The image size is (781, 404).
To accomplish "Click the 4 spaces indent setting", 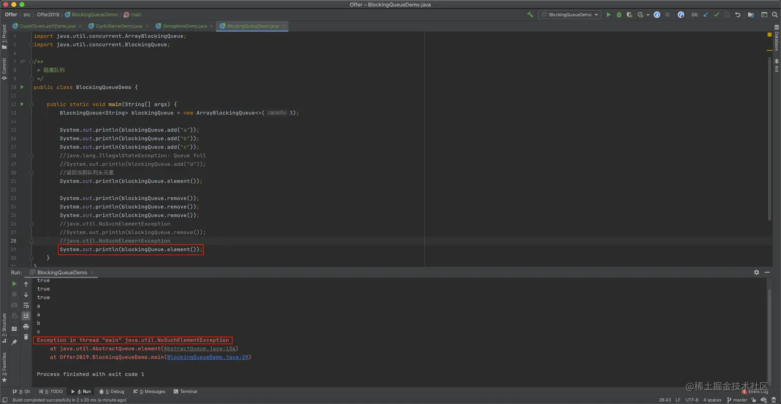I will (712, 400).
